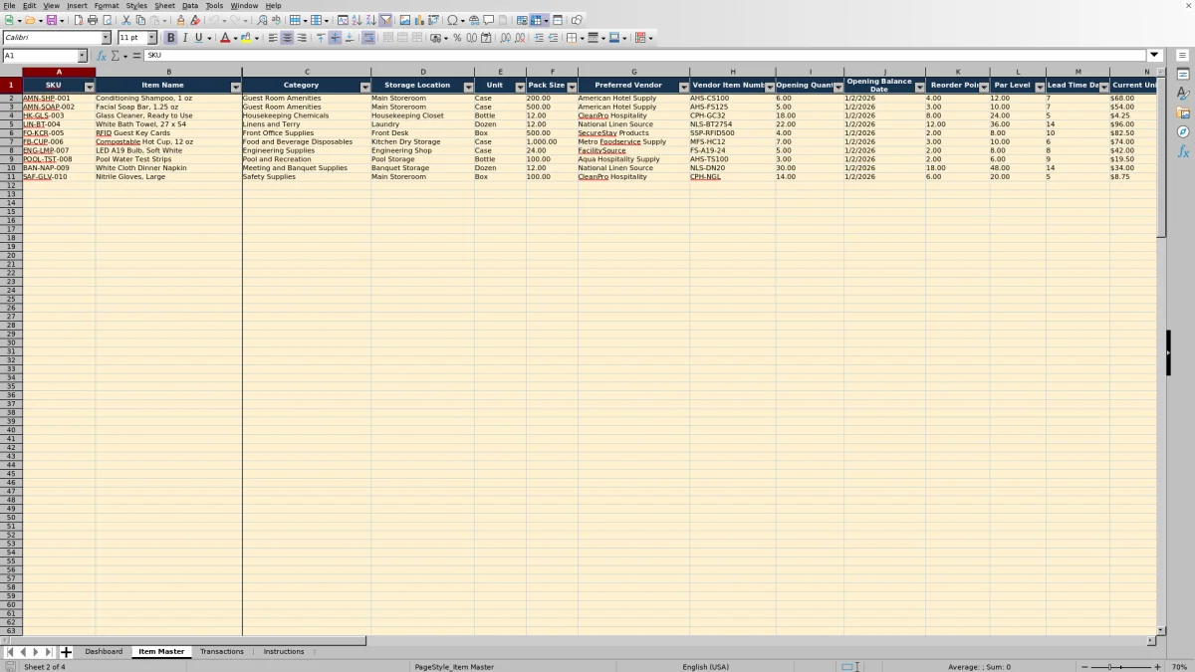The image size is (1195, 672).
Task: Click the zoom out minus button
Action: pyautogui.click(x=1084, y=666)
